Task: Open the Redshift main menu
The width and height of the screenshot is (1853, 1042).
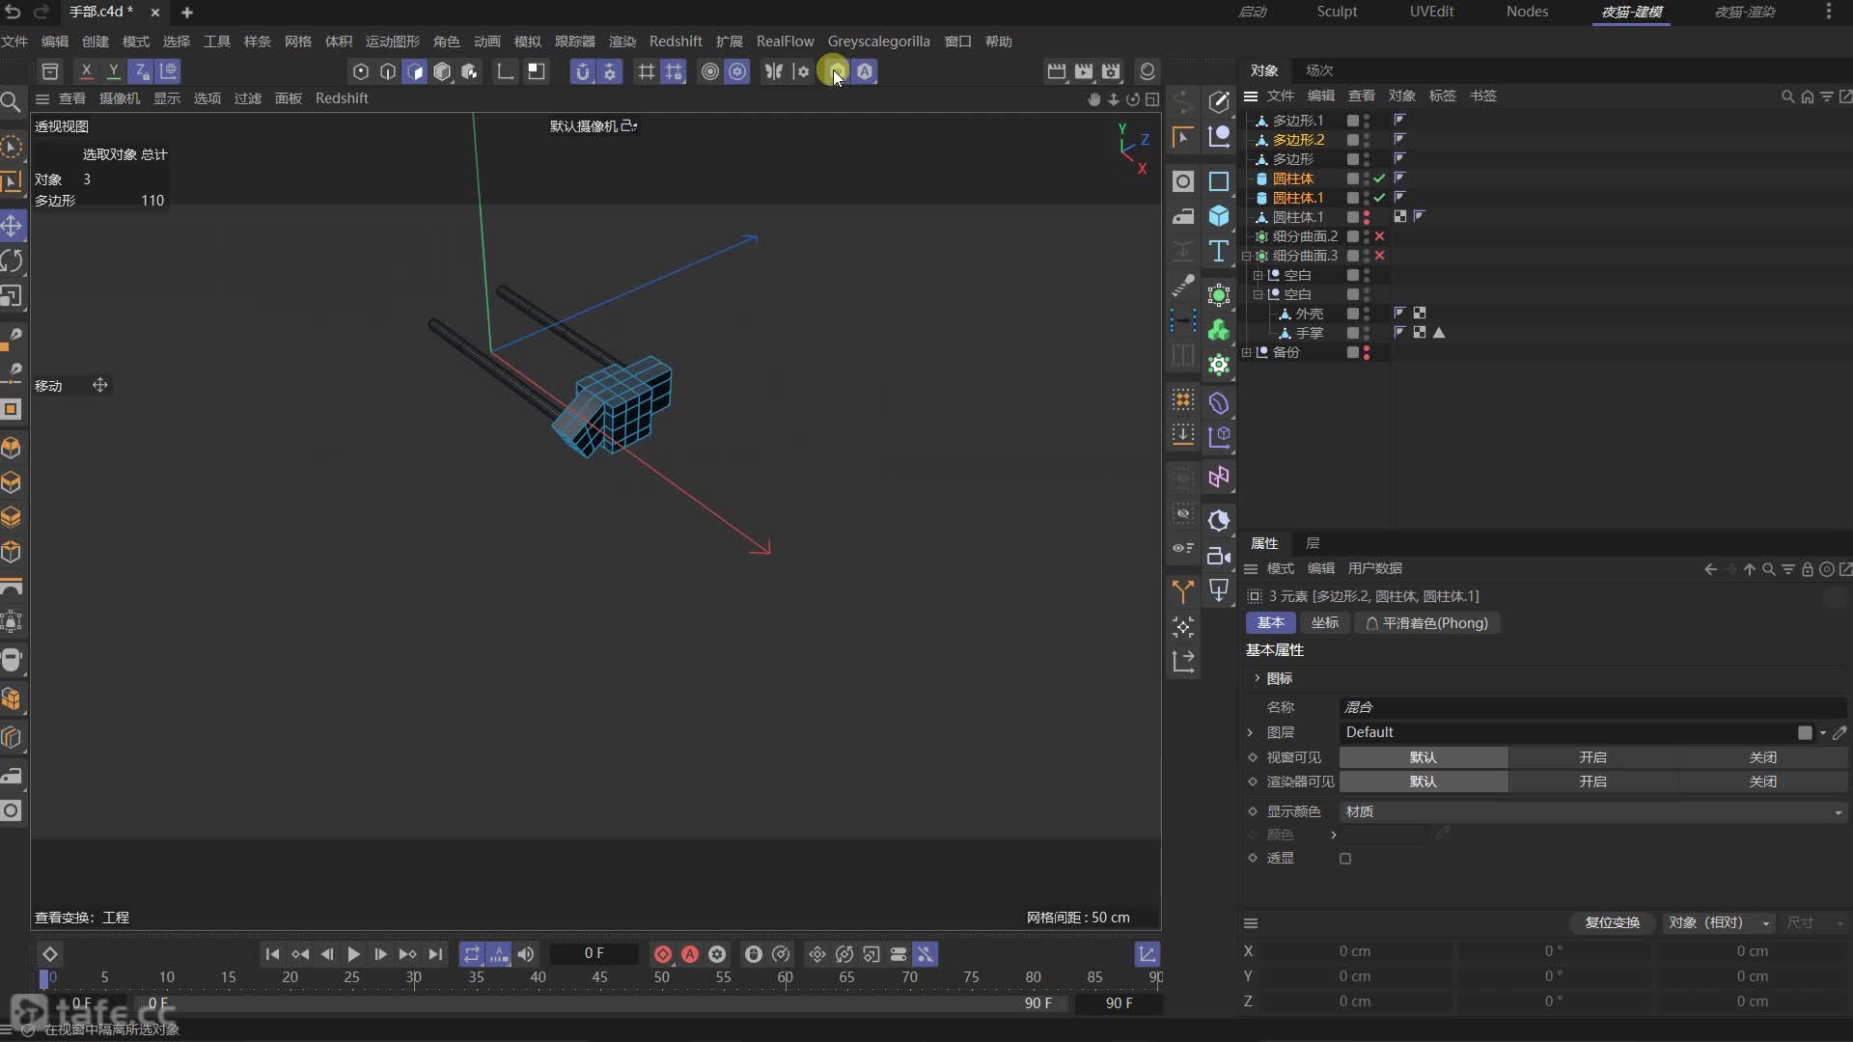Action: (x=676, y=41)
